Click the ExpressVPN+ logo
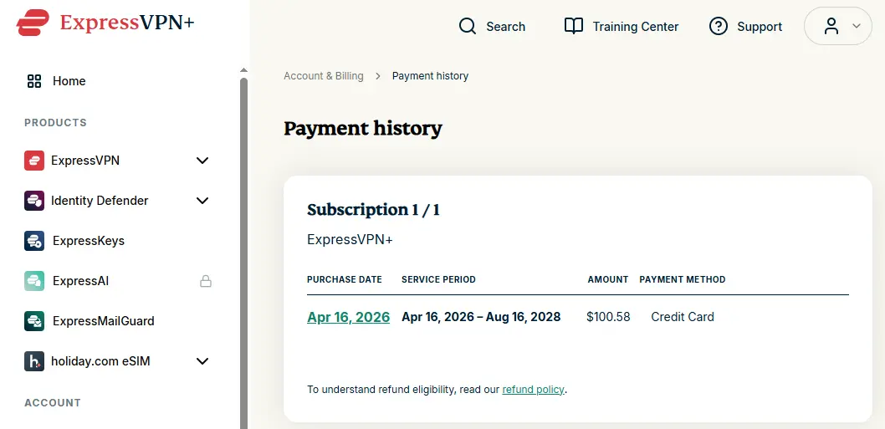The height and width of the screenshot is (429, 885). point(105,23)
